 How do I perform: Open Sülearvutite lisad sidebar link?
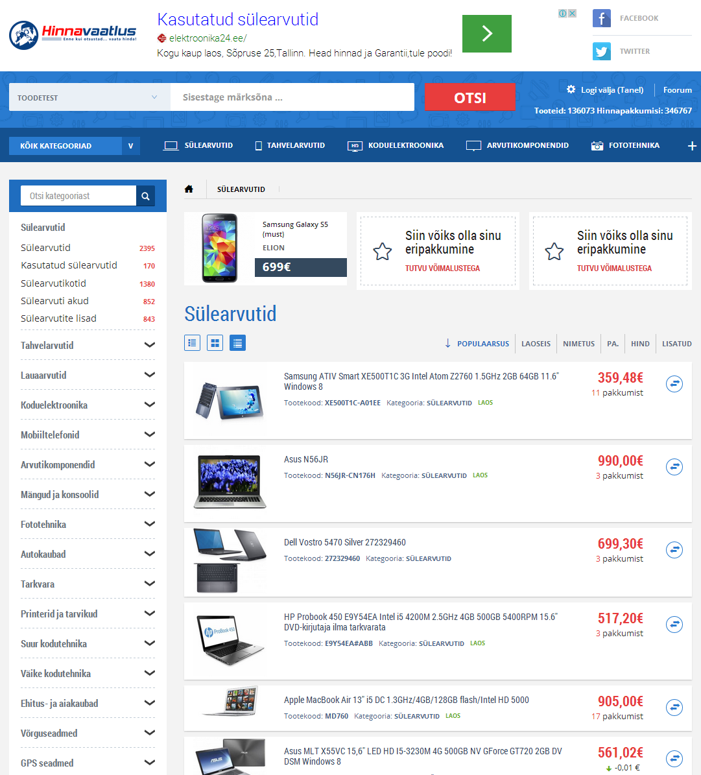click(58, 319)
